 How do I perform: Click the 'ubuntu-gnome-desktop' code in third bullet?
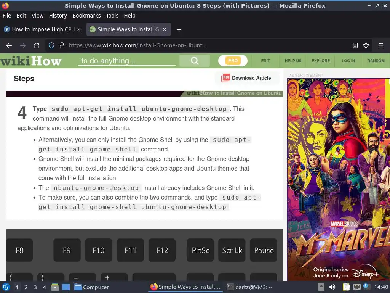coord(96,188)
